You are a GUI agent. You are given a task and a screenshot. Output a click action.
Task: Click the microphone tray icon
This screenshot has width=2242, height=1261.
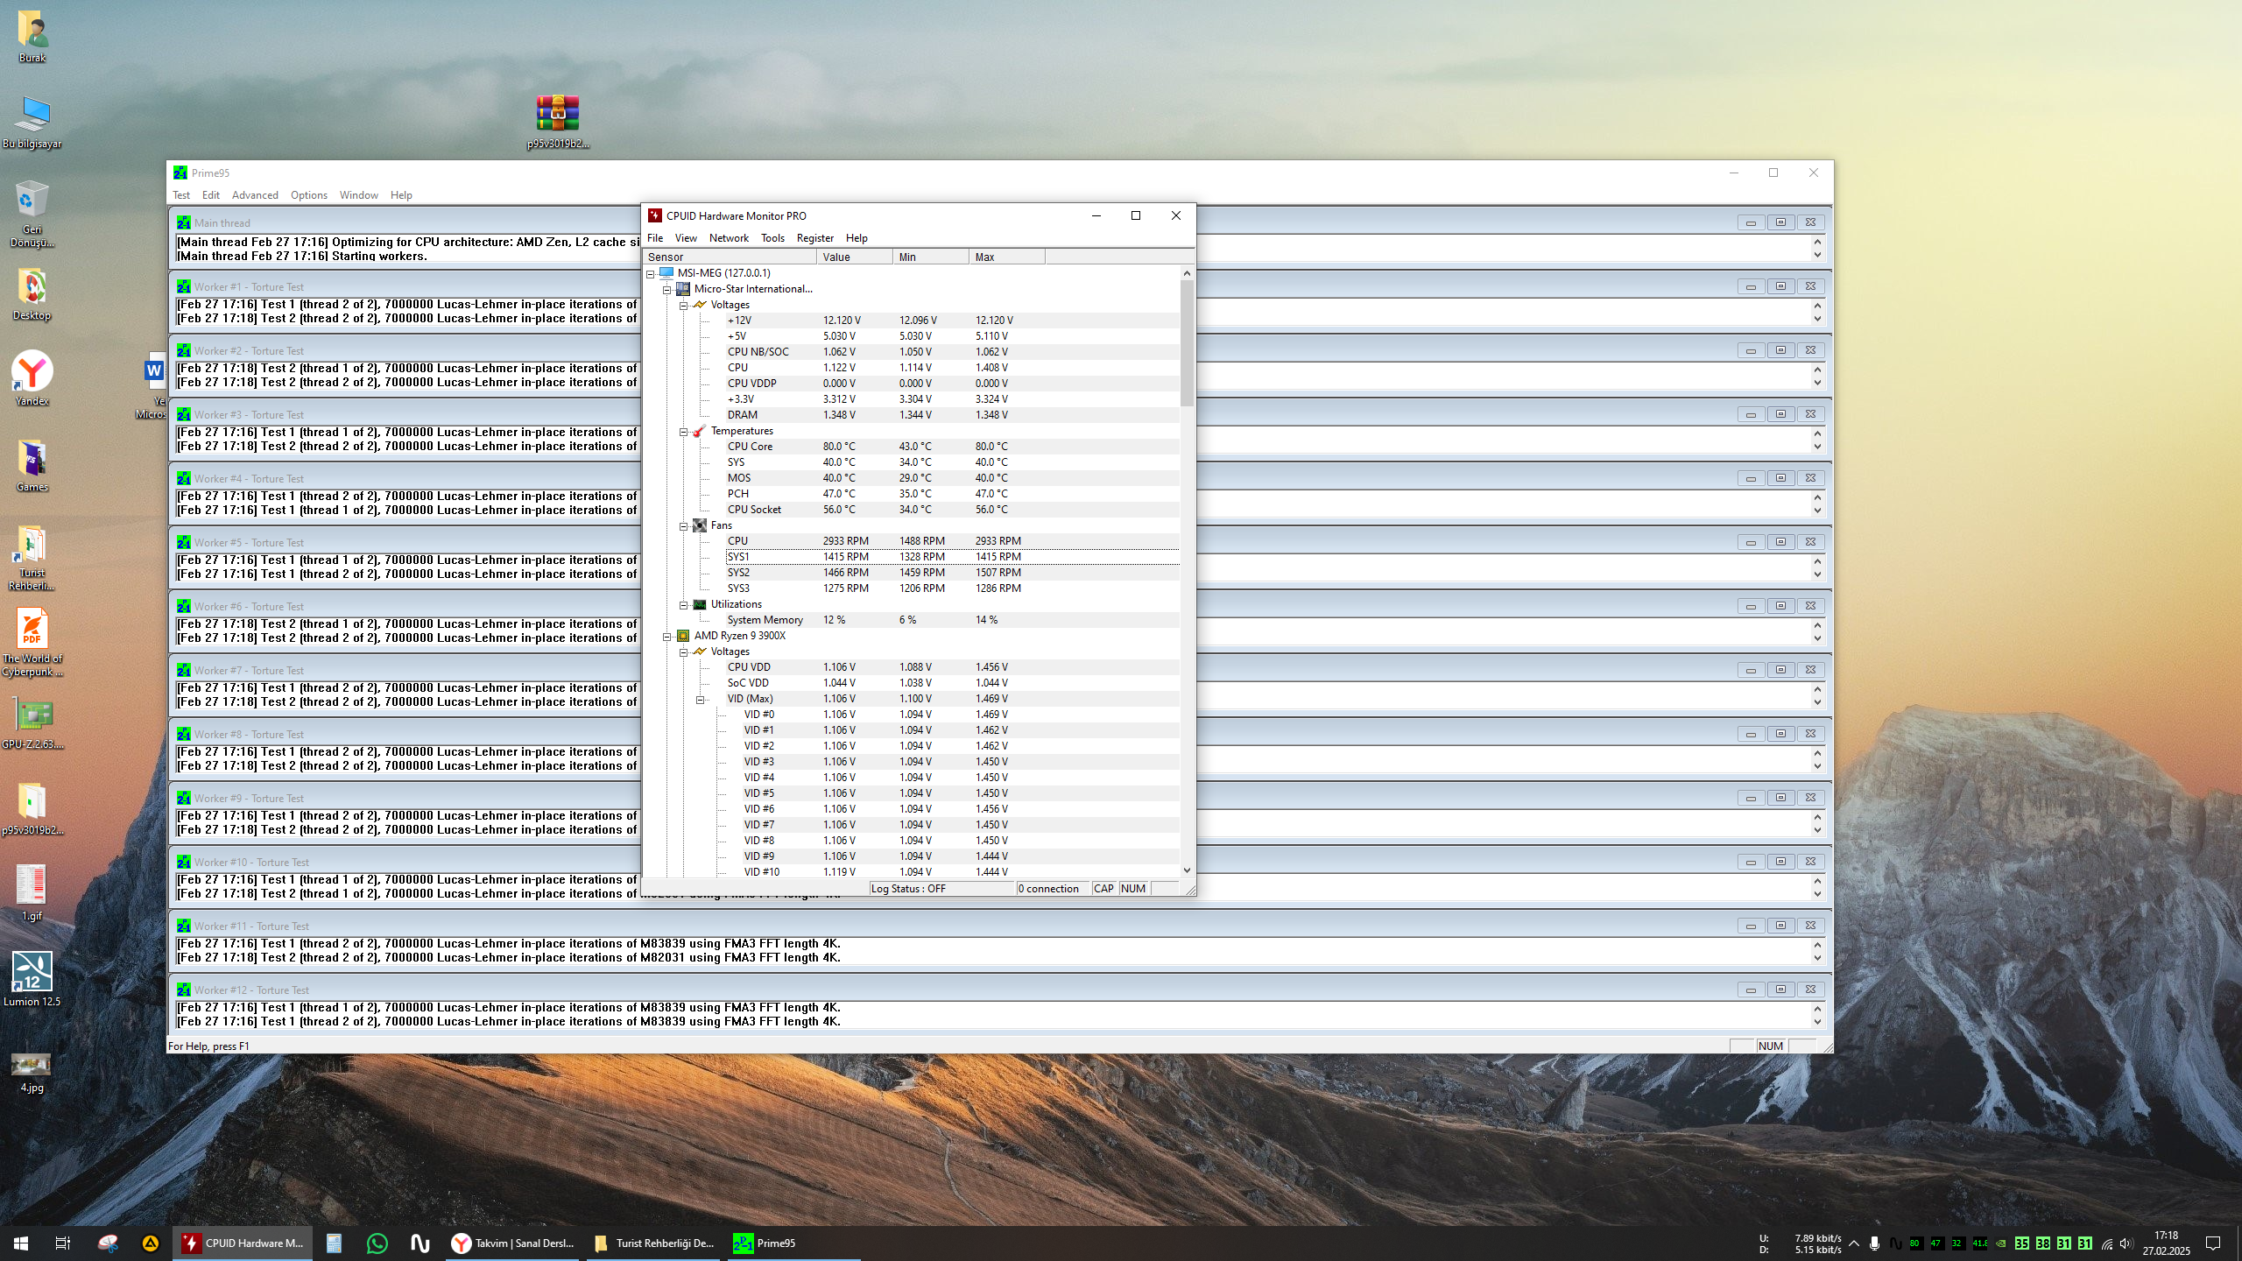click(1874, 1243)
